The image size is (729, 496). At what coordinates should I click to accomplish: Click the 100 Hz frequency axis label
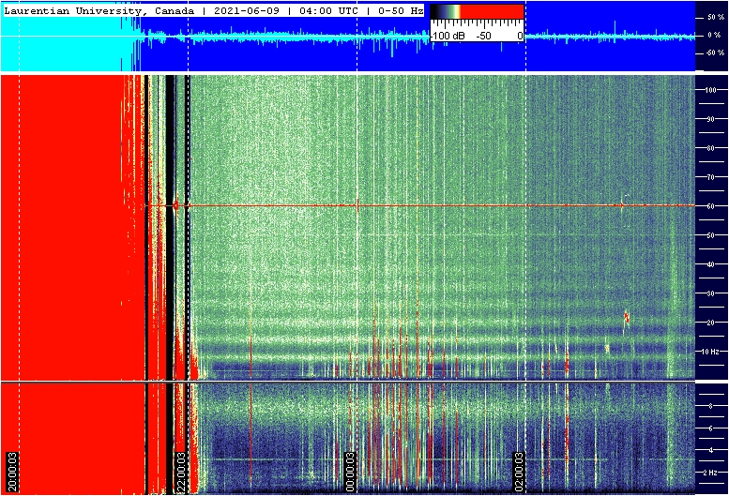[710, 90]
